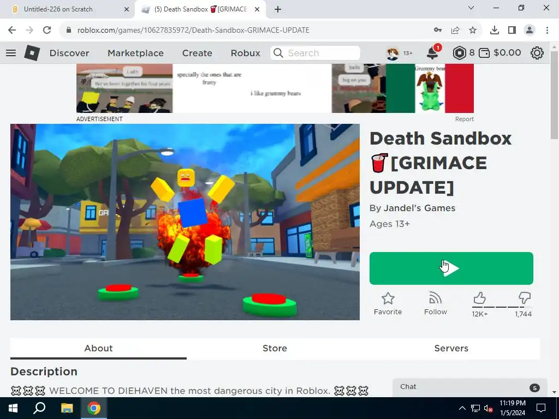Bookmark this page with the star
The image size is (559, 419).
point(472,31)
